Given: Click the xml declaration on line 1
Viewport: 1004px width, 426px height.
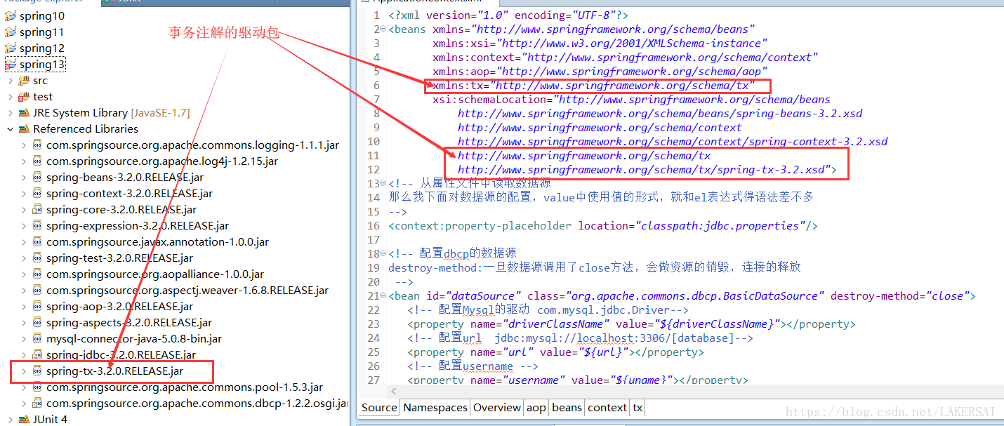Looking at the screenshot, I should 508,15.
